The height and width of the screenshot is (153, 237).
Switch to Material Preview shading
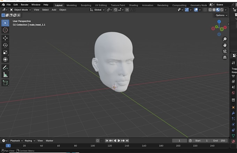coord(218,10)
